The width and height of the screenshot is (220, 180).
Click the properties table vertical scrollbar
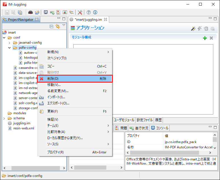click(215, 143)
